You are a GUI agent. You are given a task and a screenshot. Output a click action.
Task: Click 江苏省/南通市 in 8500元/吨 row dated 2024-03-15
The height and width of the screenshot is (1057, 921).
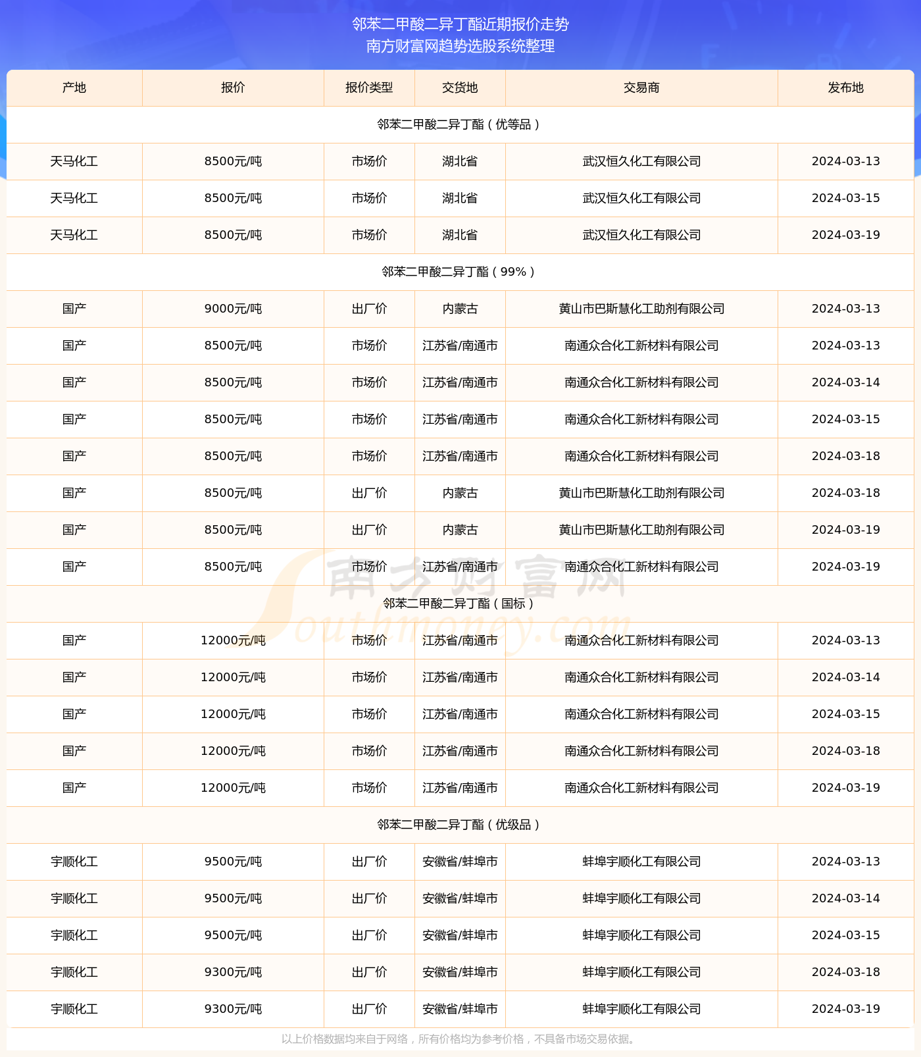460,419
